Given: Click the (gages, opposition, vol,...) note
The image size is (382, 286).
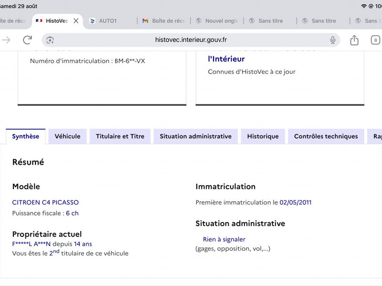Looking at the screenshot, I should tap(233, 248).
